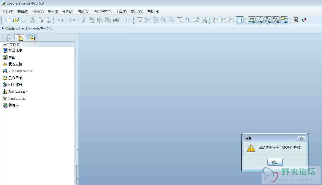Click the Paste clipboard icon
Image resolution: width=322 pixels, height=185 pixels.
point(100,20)
